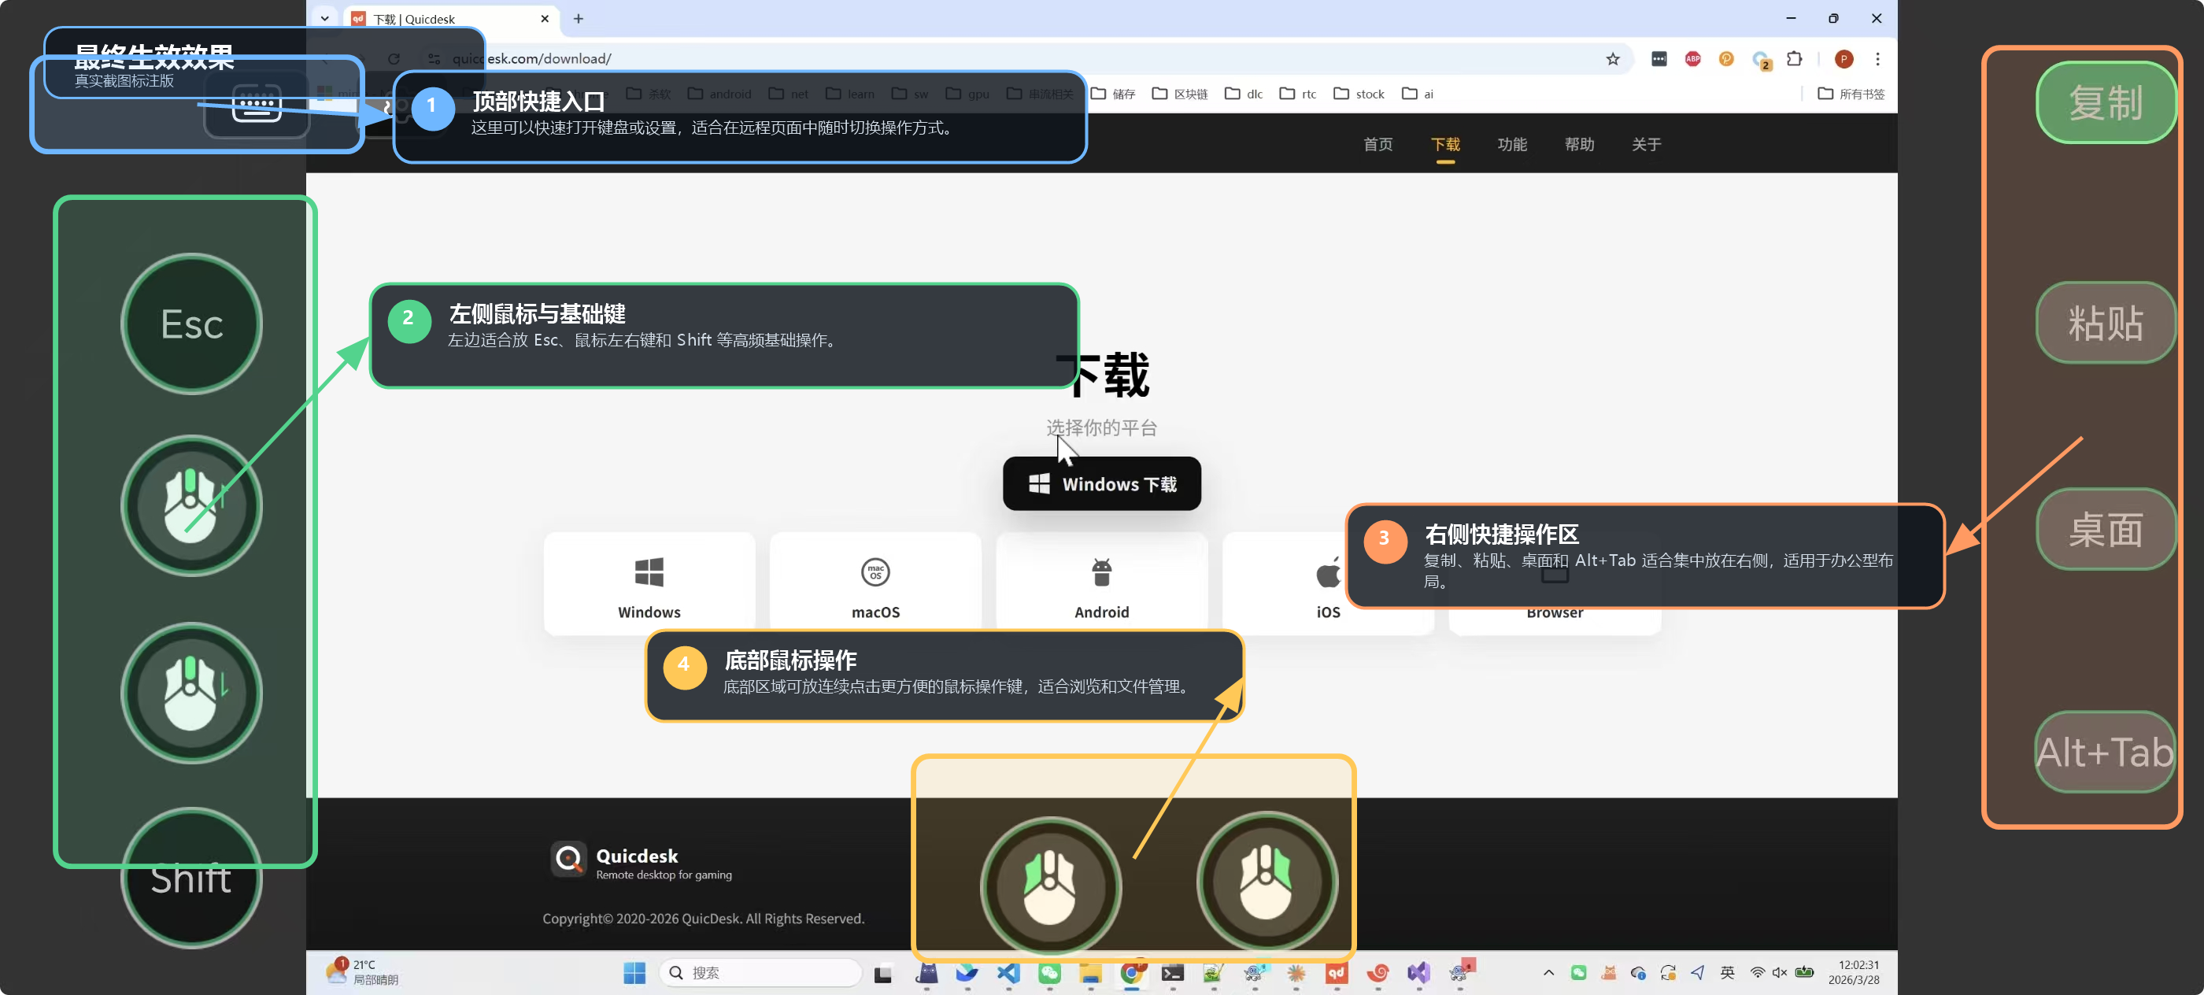Tap the right-click mouse virtual button
Viewport: 2204px width, 995px height.
(1267, 882)
